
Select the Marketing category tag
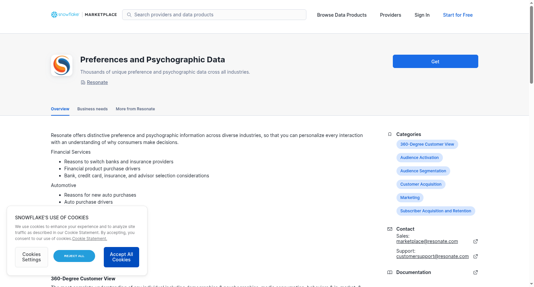410,198
